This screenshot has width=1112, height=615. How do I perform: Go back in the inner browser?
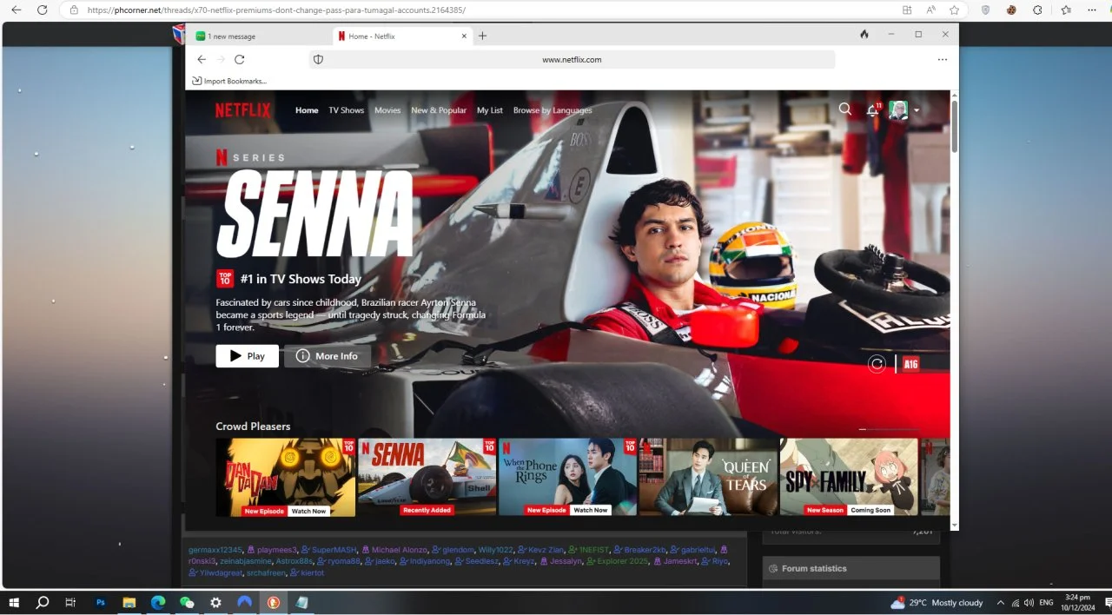coord(202,59)
